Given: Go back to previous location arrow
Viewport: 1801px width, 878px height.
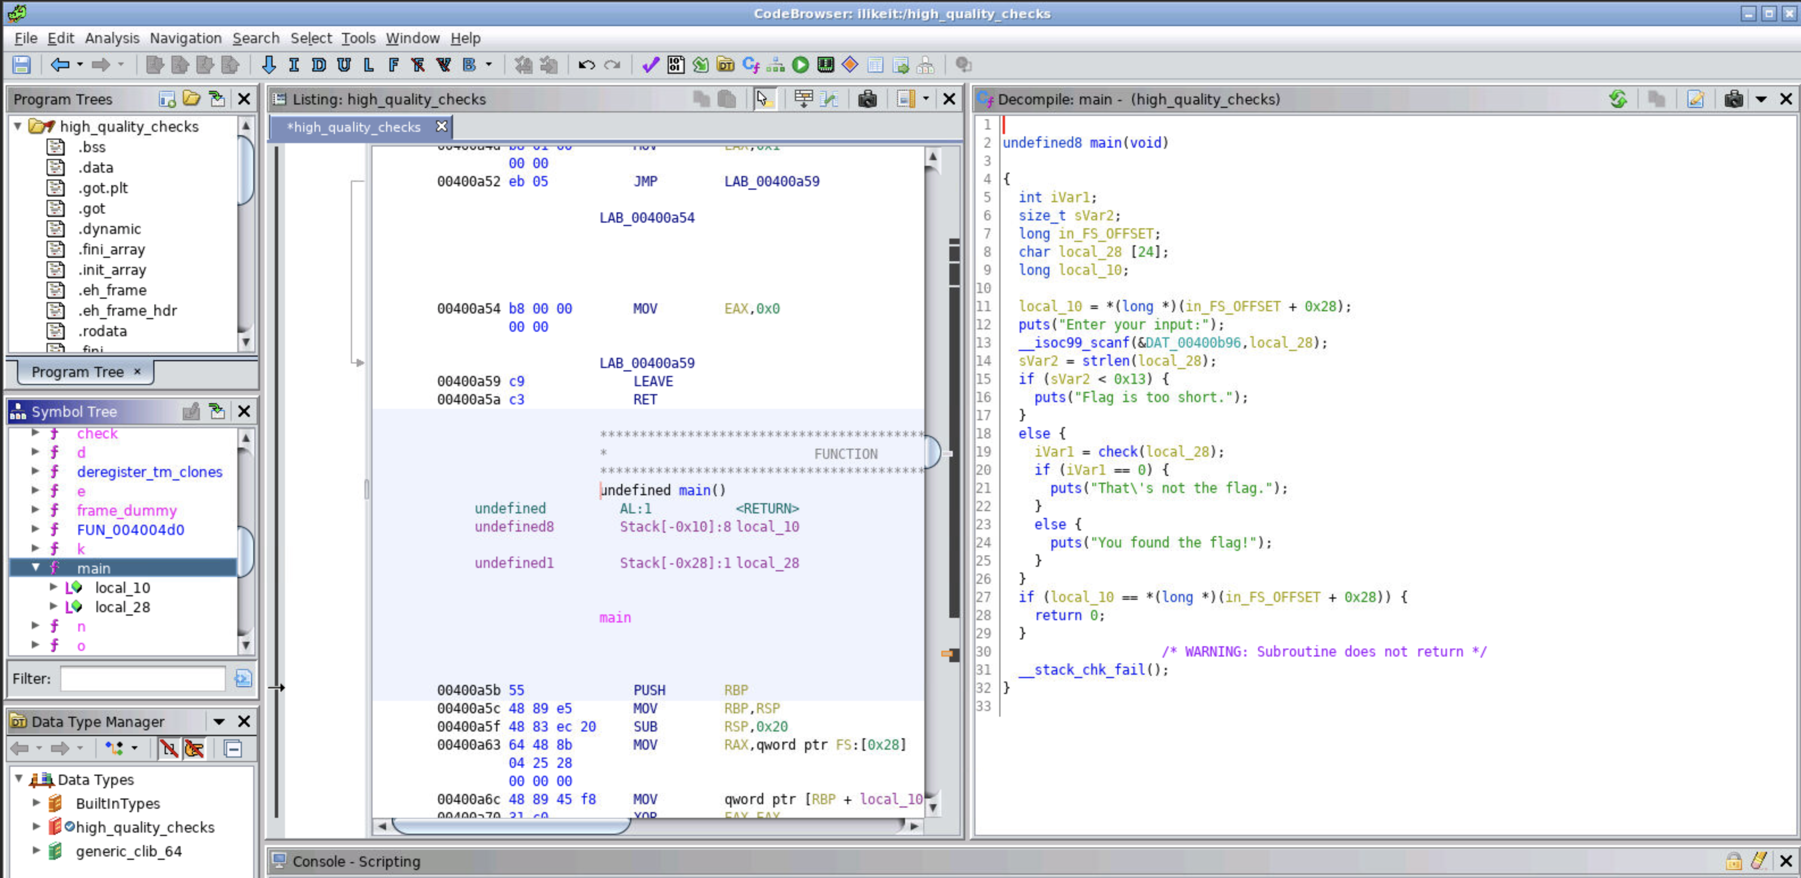Looking at the screenshot, I should click(60, 65).
